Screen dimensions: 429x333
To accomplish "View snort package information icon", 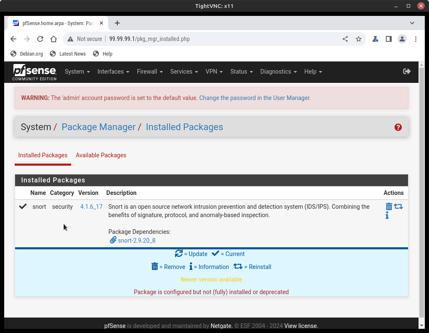I will [387, 216].
